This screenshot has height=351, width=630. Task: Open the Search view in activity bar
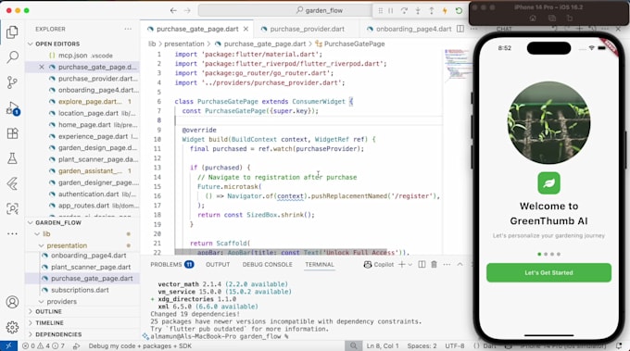point(12,57)
